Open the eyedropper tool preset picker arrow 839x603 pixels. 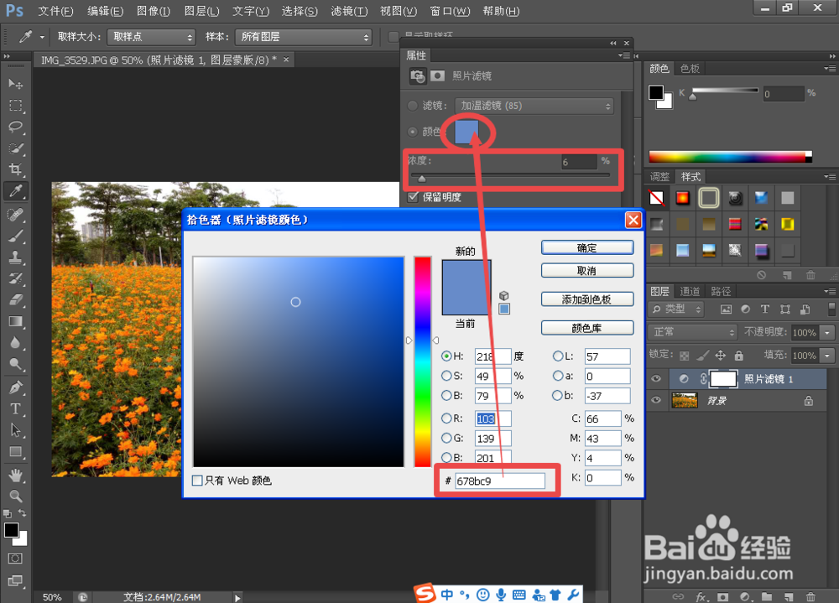(x=42, y=37)
